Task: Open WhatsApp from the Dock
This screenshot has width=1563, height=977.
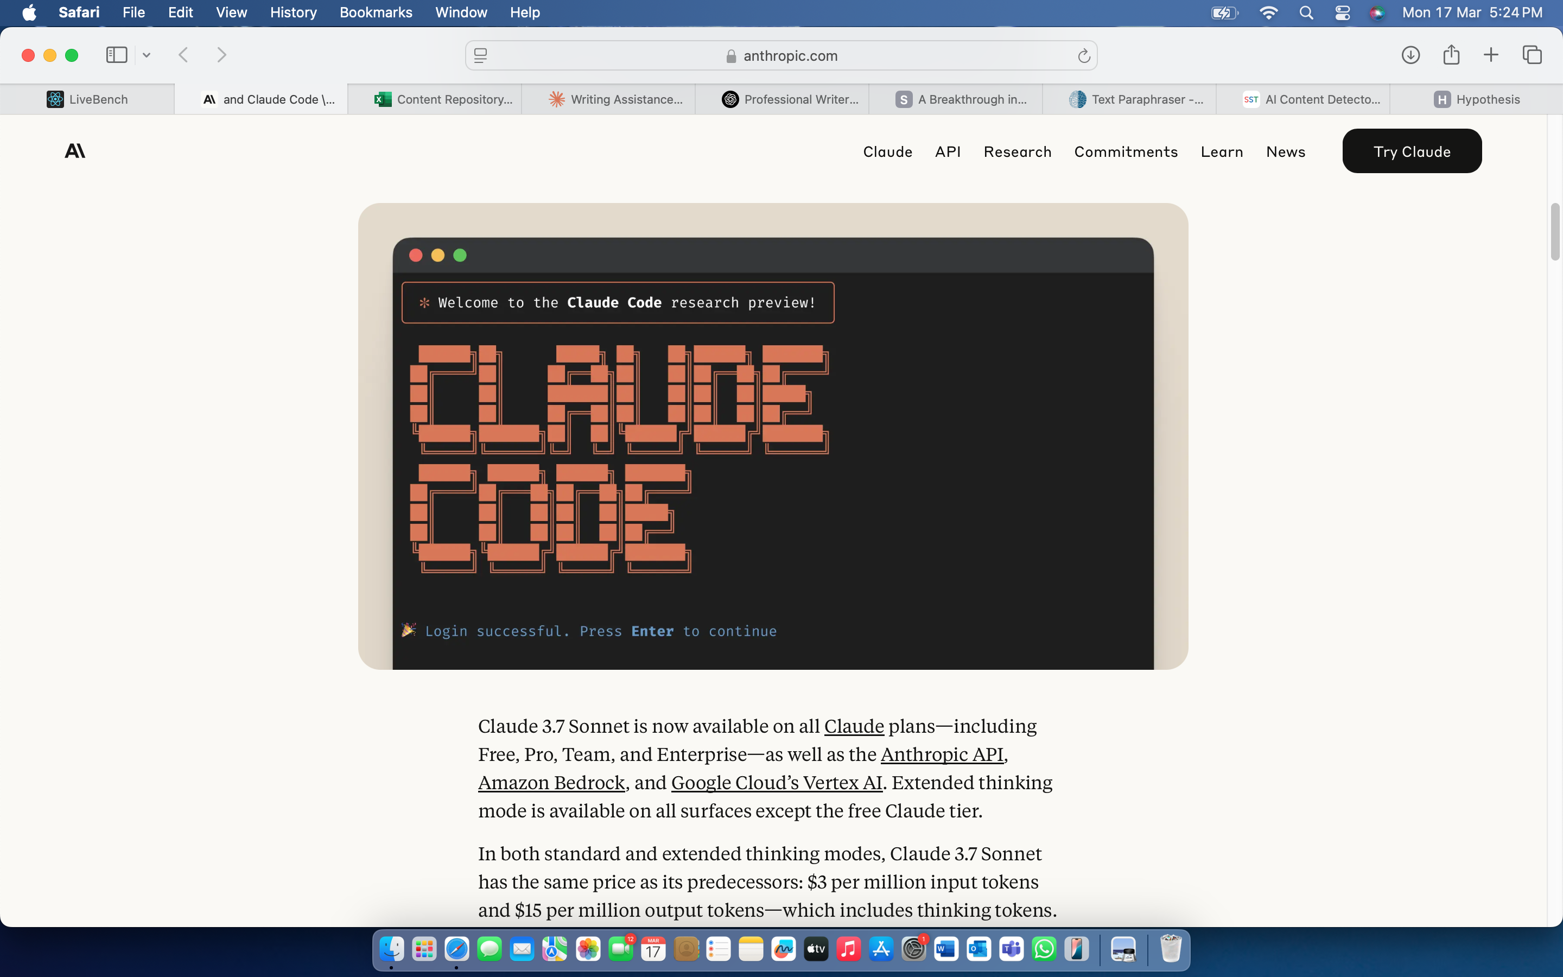Action: click(x=1044, y=949)
